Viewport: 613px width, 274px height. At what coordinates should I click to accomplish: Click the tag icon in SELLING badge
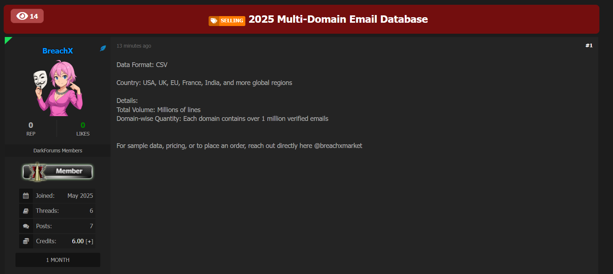pyautogui.click(x=214, y=21)
